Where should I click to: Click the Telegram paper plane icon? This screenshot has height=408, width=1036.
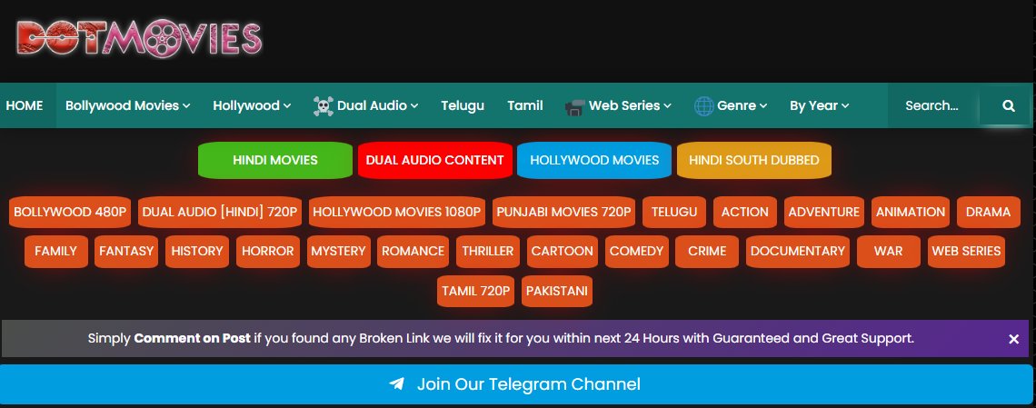tap(396, 384)
